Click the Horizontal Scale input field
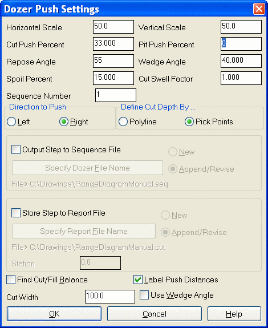 tap(113, 27)
